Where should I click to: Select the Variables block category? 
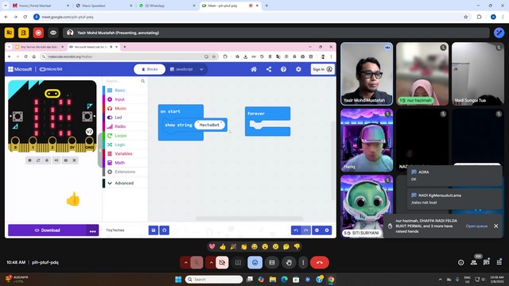124,153
